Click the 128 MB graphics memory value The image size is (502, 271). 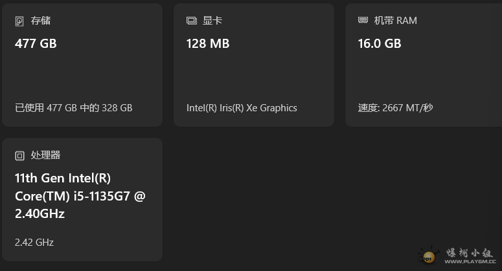coord(208,43)
